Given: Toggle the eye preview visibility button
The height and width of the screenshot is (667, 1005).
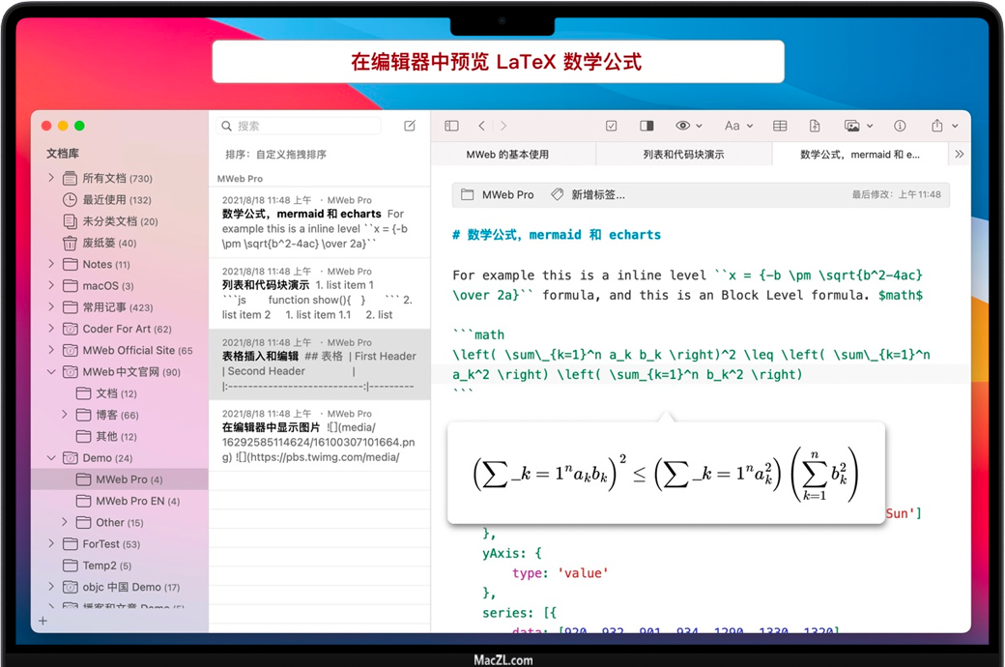Looking at the screenshot, I should click(688, 126).
